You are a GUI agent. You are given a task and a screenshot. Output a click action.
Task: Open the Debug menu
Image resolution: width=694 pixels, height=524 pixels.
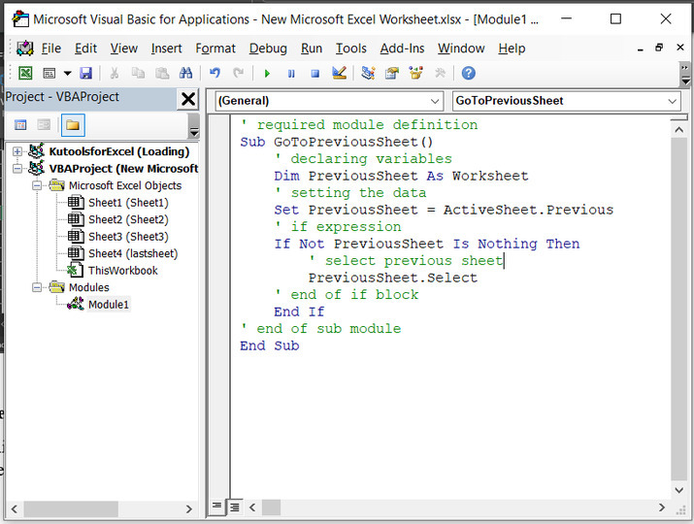pyautogui.click(x=268, y=49)
